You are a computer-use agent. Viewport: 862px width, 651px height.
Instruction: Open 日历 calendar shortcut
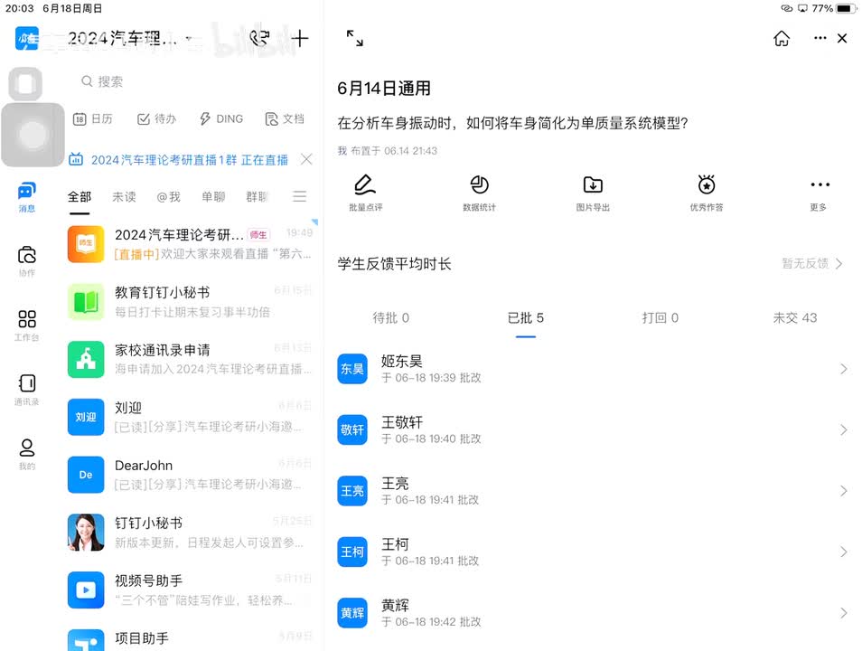92,118
